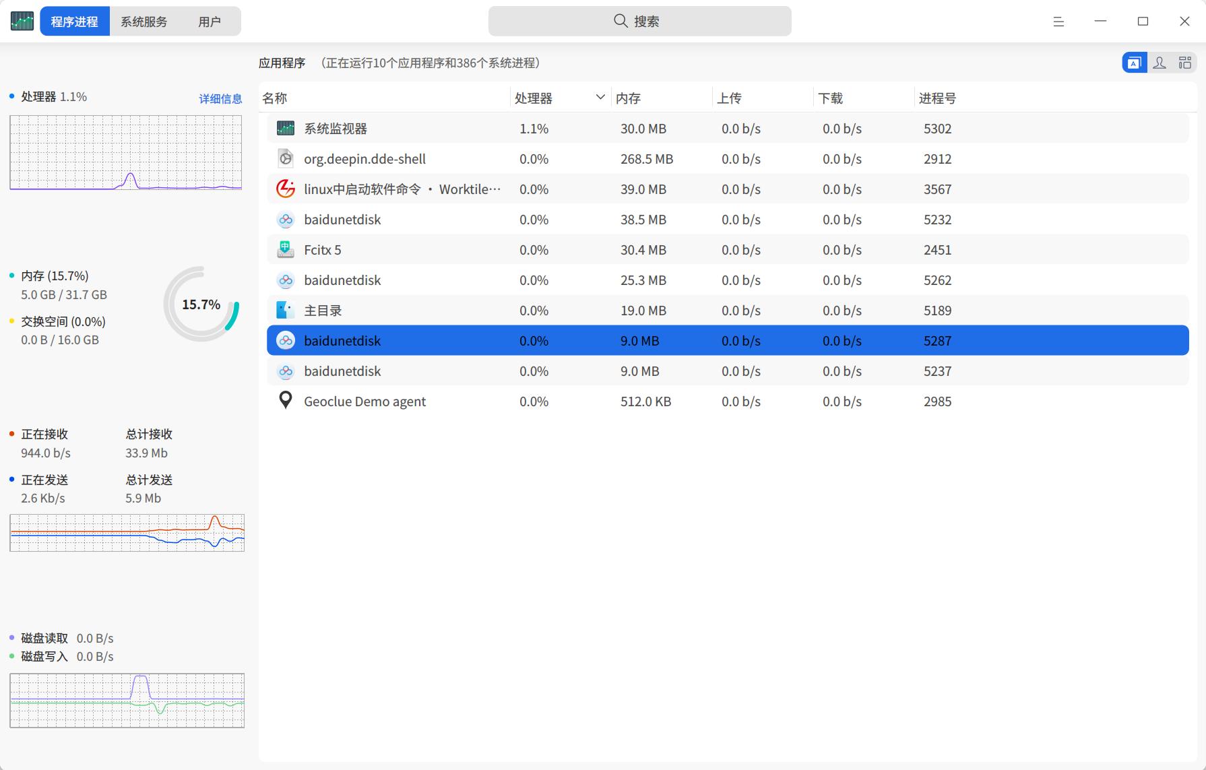
Task: Click the 主目录 file manager icon
Action: coord(286,310)
